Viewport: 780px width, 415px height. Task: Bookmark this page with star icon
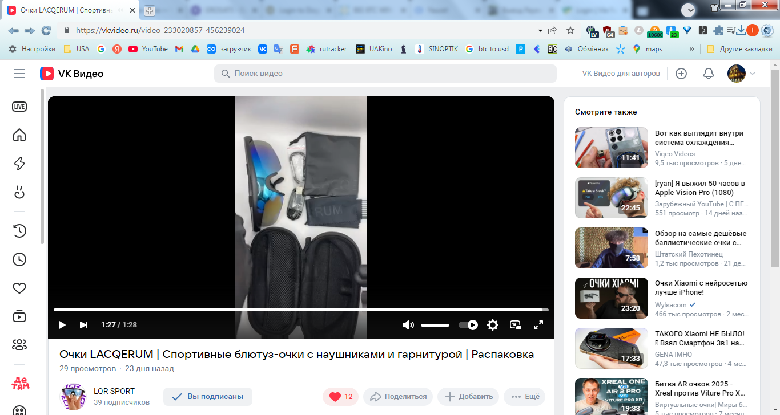[570, 30]
